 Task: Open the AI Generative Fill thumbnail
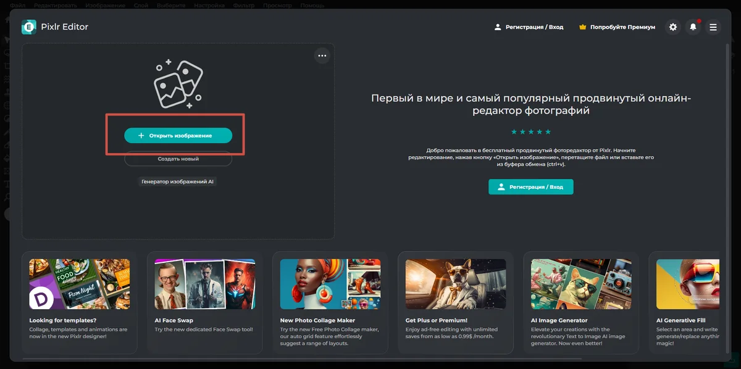click(x=688, y=284)
